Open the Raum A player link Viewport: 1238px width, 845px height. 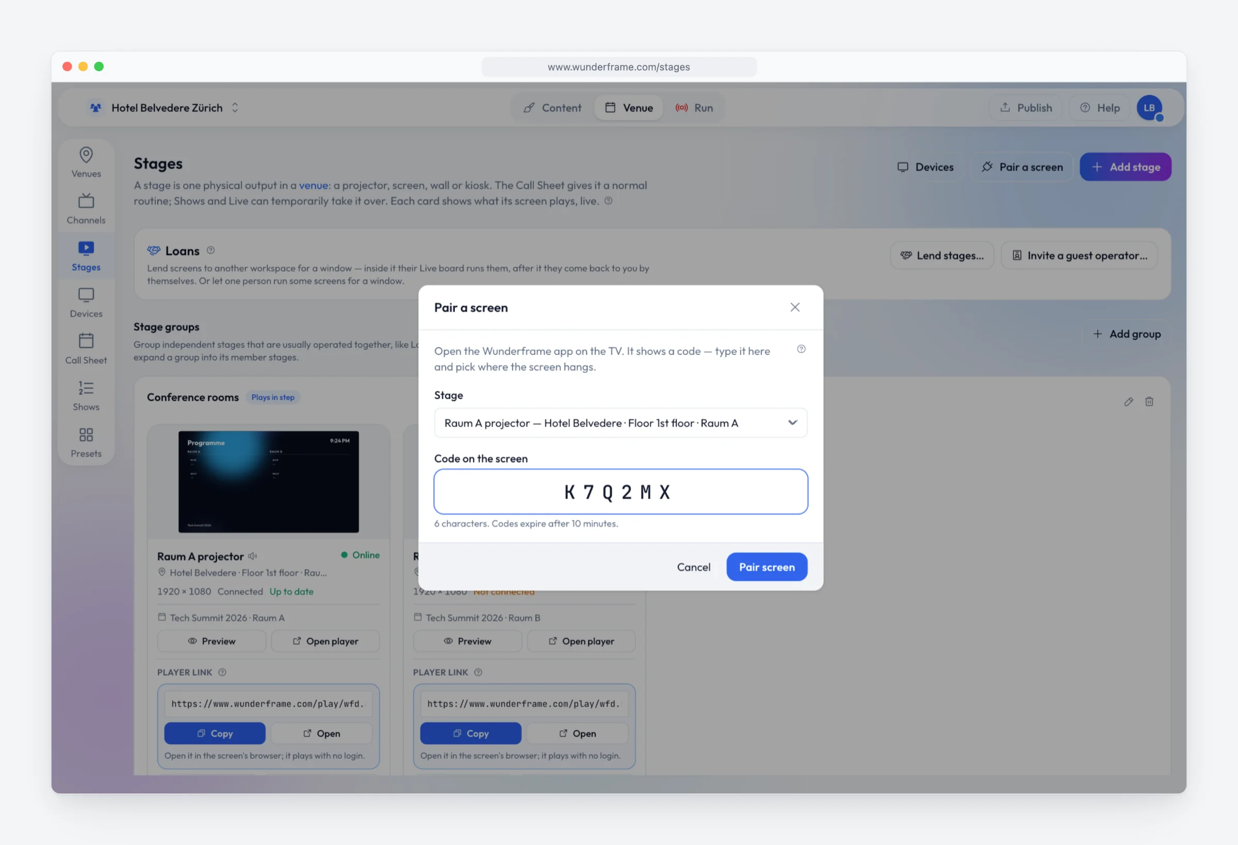(x=322, y=734)
